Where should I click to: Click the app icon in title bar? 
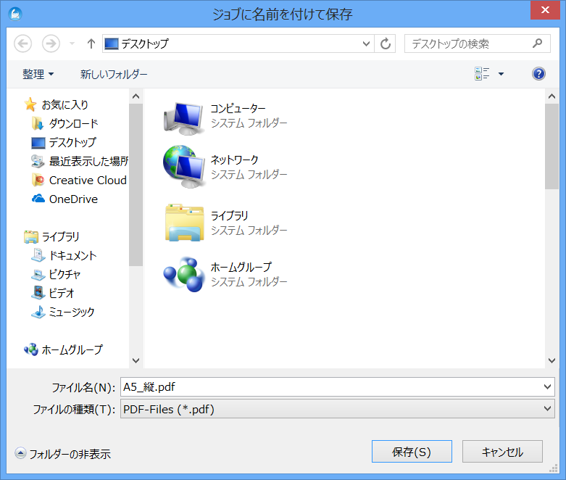click(x=15, y=14)
